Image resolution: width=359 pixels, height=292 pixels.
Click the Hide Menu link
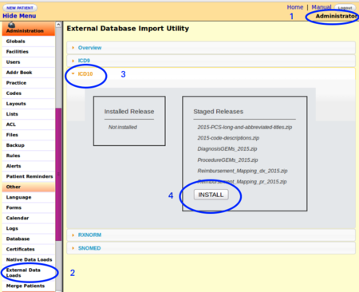19,16
